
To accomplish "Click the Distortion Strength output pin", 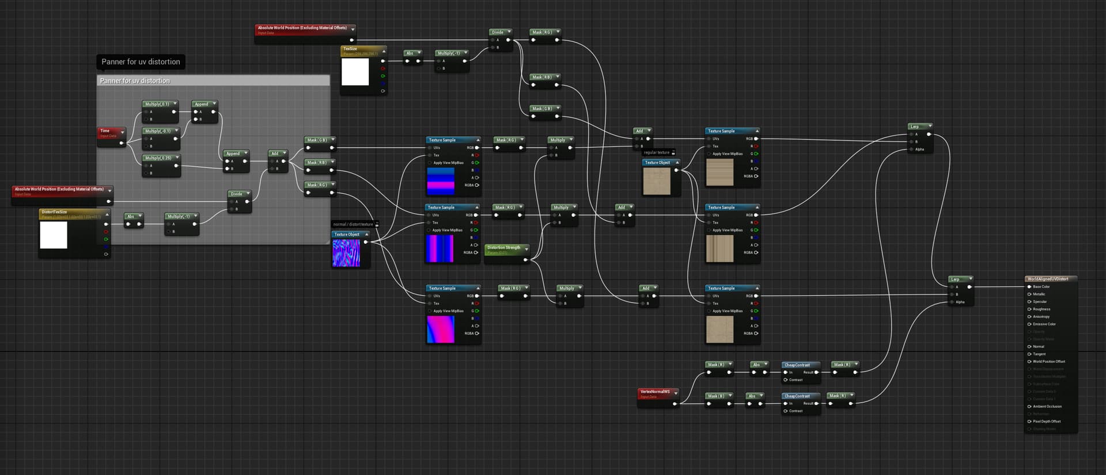I will 525,260.
